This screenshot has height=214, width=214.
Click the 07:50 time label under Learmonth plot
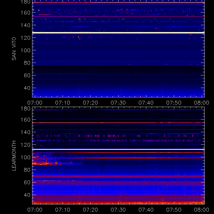[174, 210]
